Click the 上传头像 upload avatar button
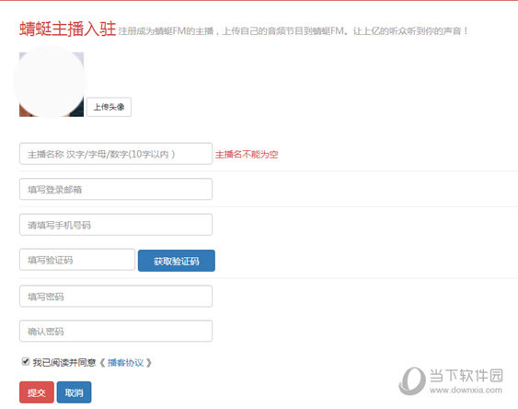This screenshot has width=518, height=409. click(x=109, y=107)
